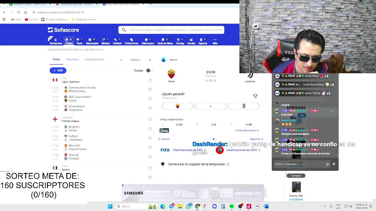
Task: Vote for Juventus to win
Action: point(244,106)
